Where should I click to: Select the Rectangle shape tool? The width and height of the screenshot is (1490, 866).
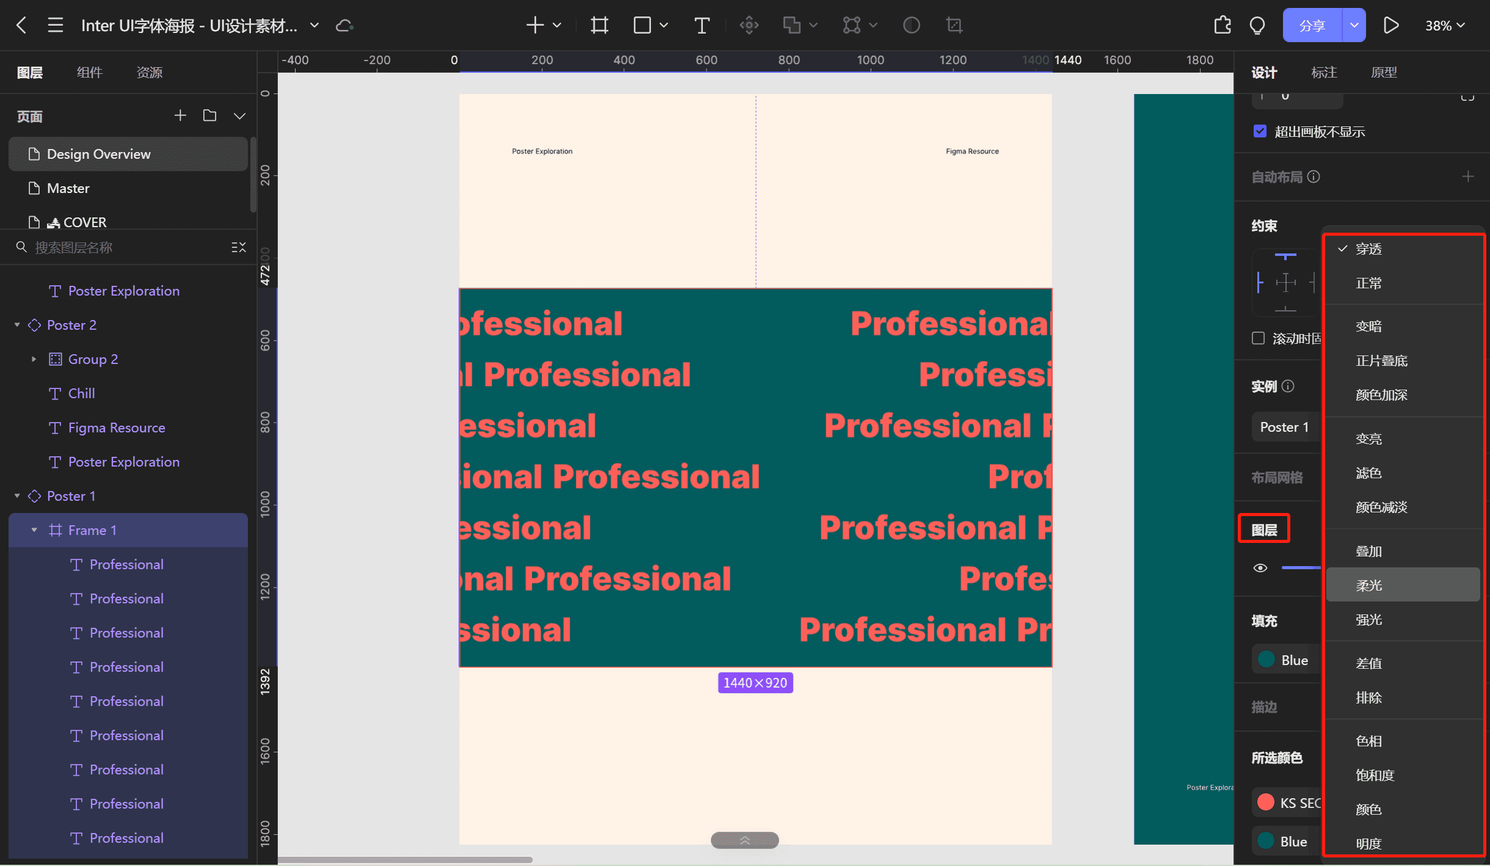coord(642,25)
